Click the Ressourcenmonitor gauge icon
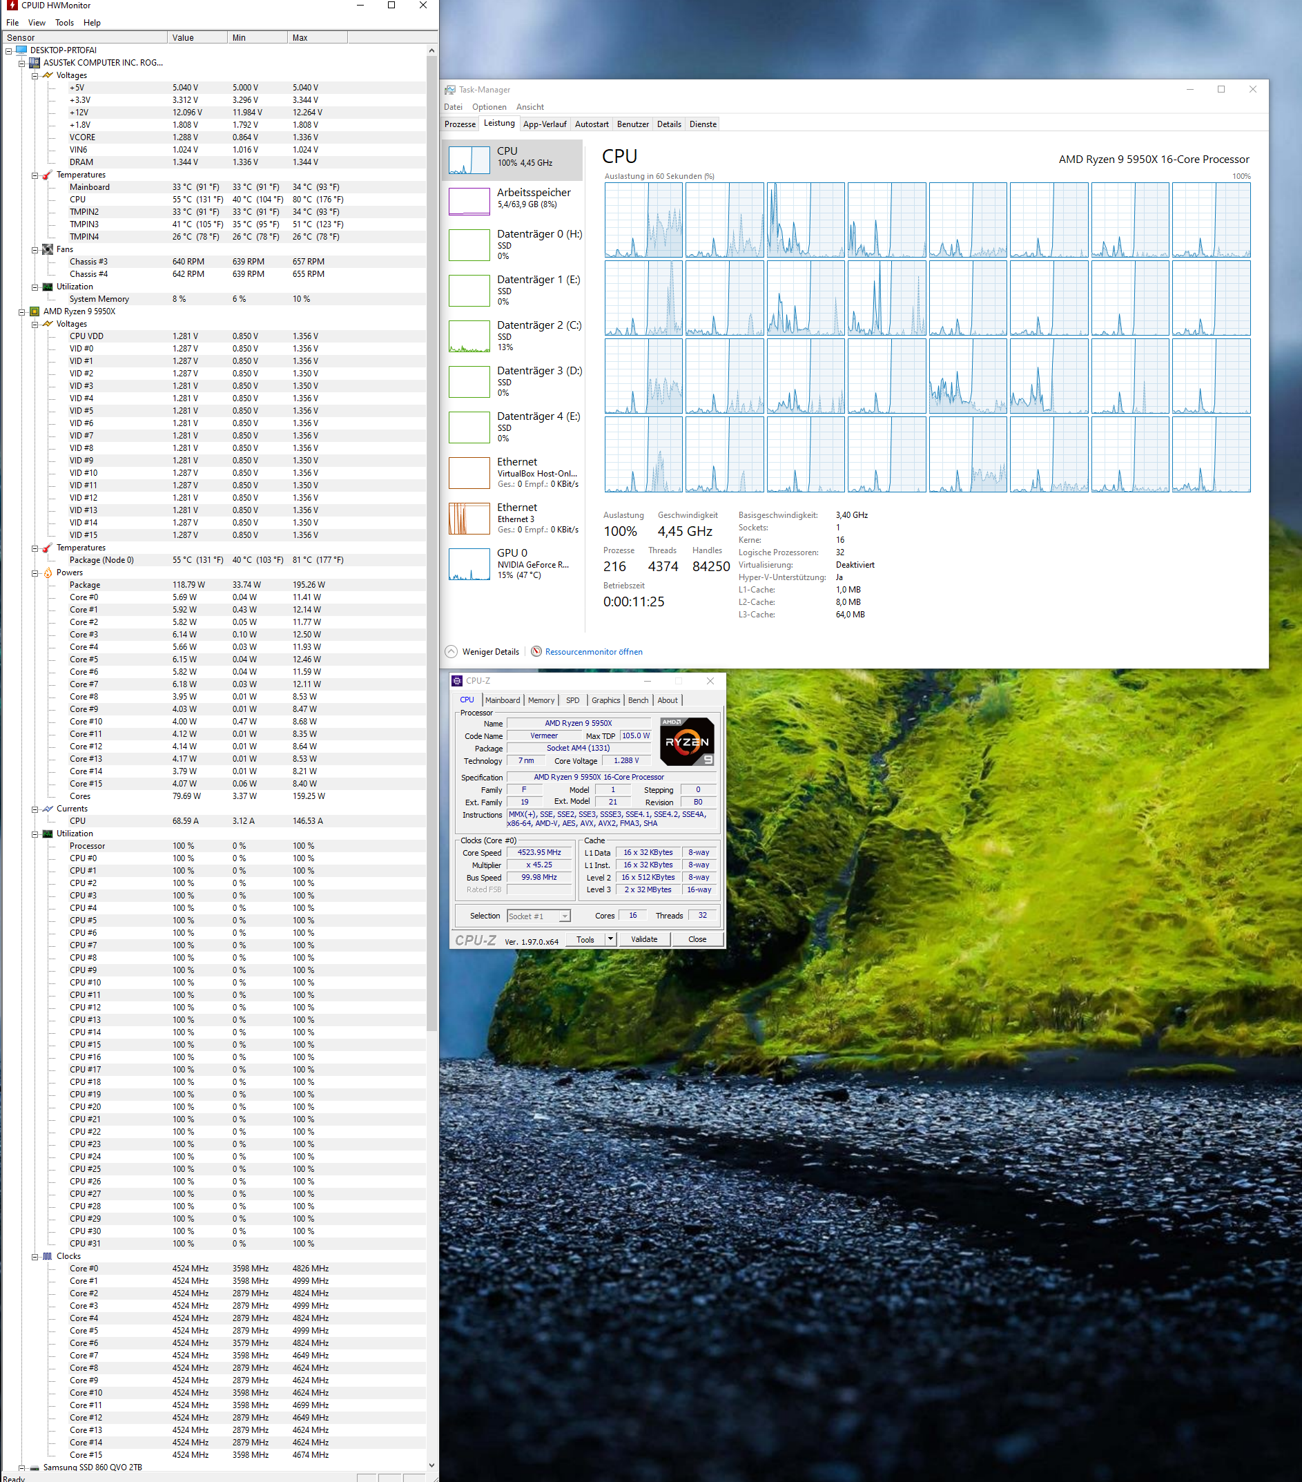1302x1482 pixels. [x=536, y=651]
